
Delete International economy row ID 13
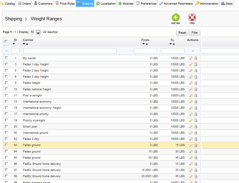pyautogui.click(x=196, y=102)
